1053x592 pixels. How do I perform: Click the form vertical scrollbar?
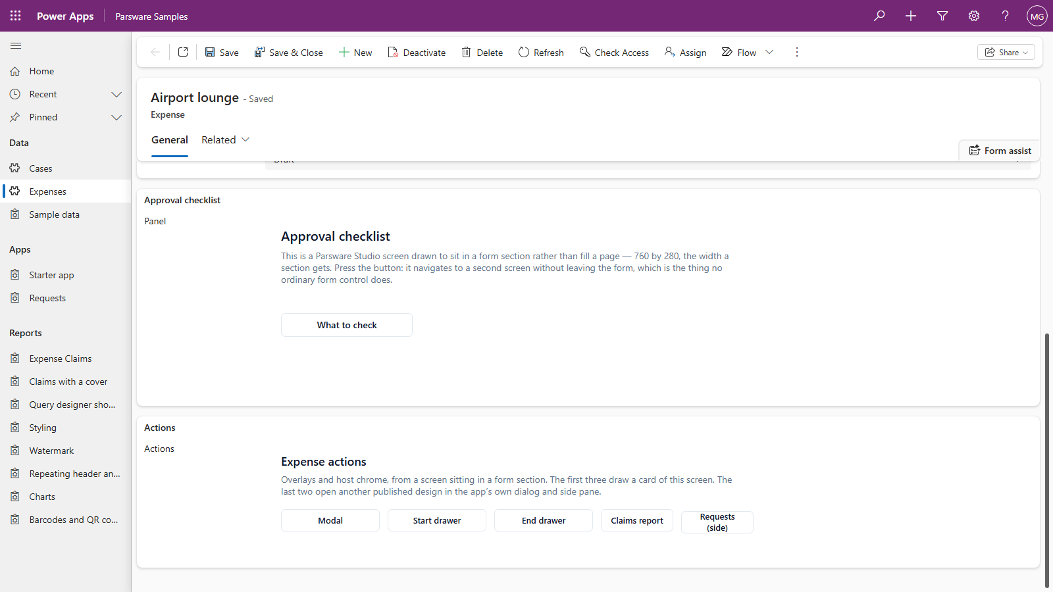(x=1047, y=460)
